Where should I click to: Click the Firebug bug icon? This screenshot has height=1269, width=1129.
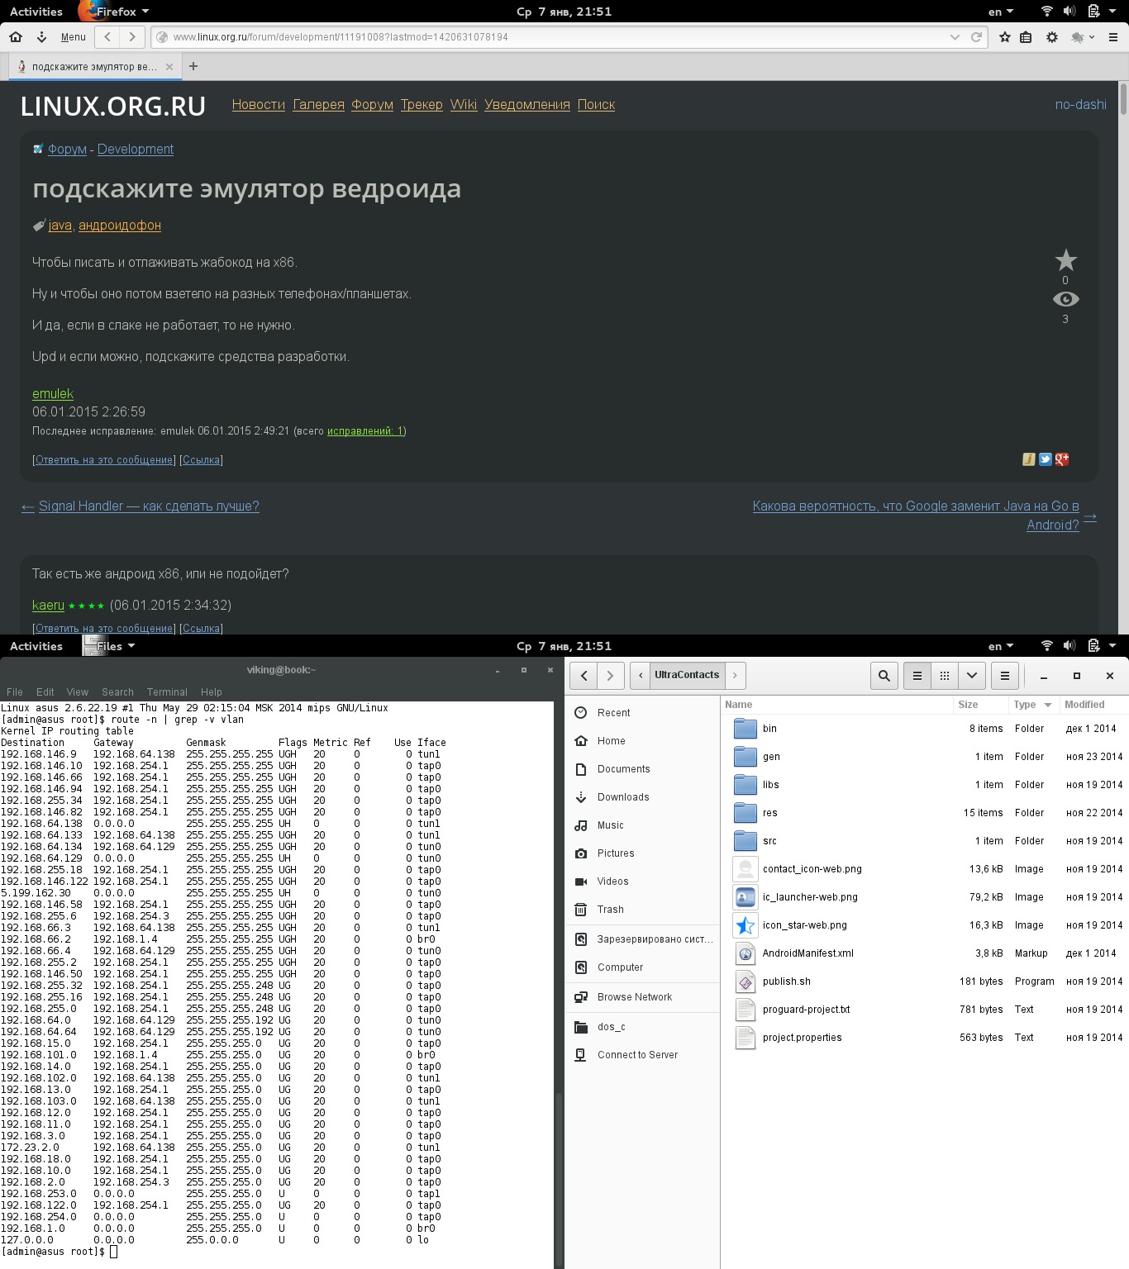1077,37
